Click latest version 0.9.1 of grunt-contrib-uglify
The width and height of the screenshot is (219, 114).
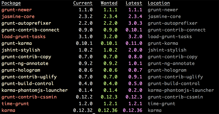[135, 77]
